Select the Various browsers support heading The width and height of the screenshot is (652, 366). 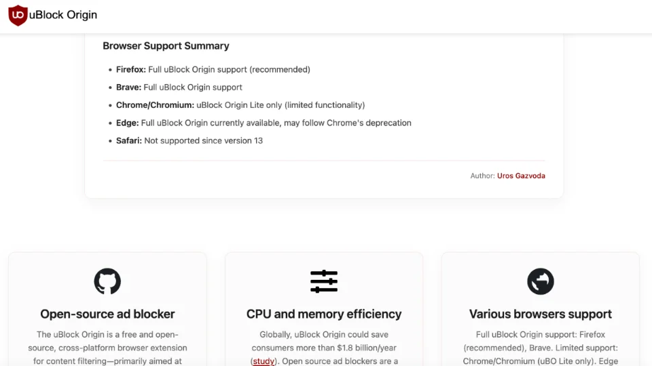click(541, 314)
